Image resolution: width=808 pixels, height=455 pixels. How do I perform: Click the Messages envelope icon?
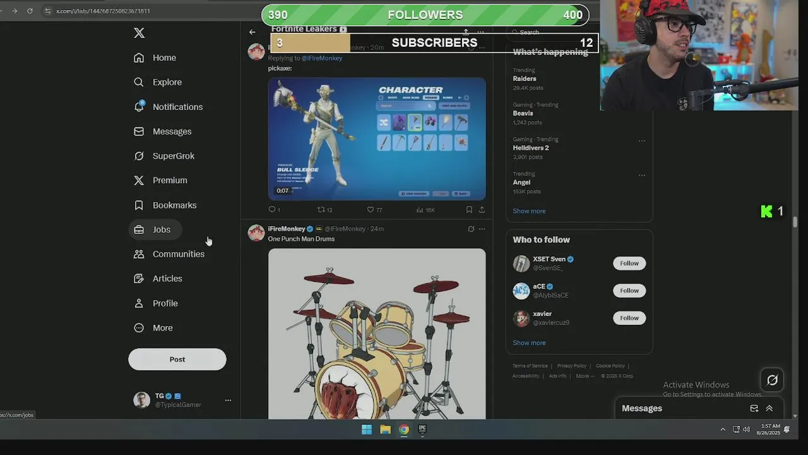[139, 131]
